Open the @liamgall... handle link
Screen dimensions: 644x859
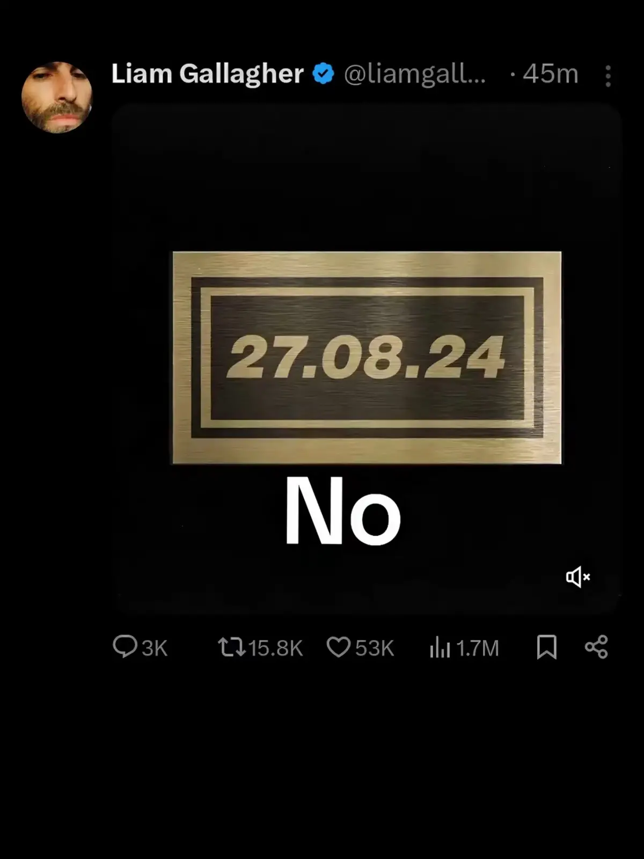(414, 74)
